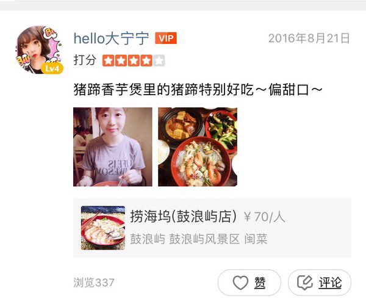The height and width of the screenshot is (307, 366).
Task: Click the fourth orange rating star
Action: coord(146,60)
